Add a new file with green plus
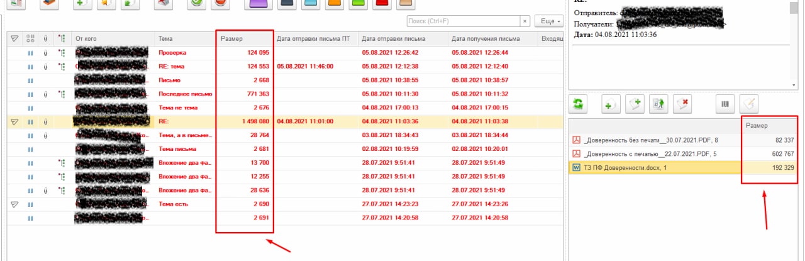This screenshot has width=805, height=261. (611, 104)
